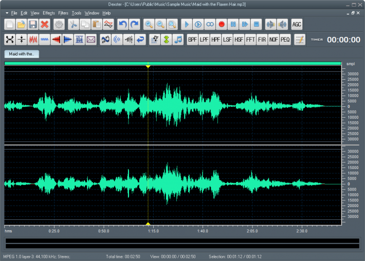The width and height of the screenshot is (365, 261).
Task: Open the FIR filter
Action: point(262,40)
